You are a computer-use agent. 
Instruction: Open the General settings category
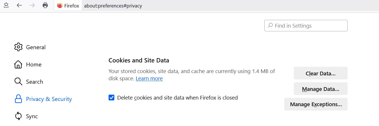(x=36, y=47)
